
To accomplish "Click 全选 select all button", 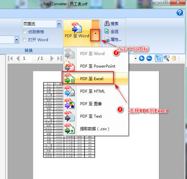I will point(111,31).
